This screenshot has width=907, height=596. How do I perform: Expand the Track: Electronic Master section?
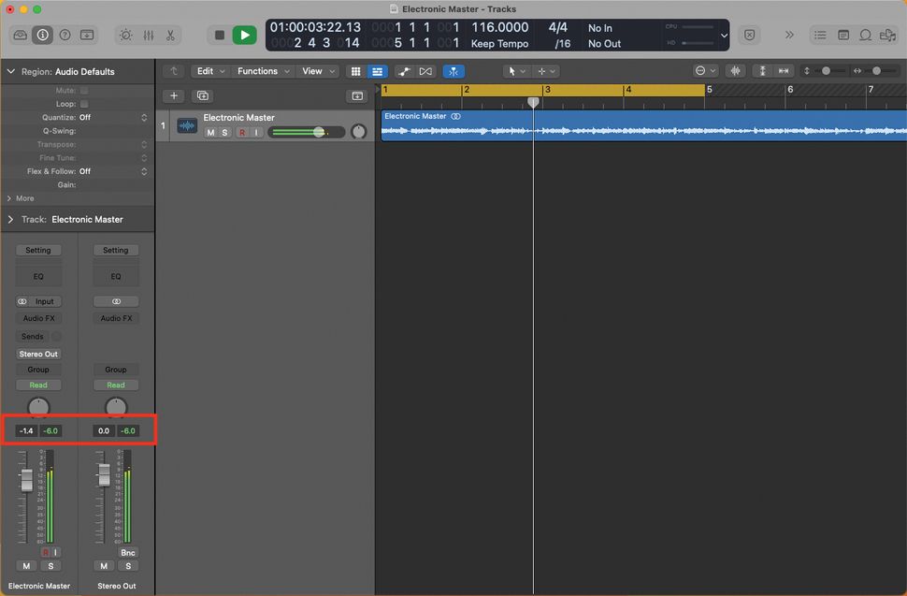pos(9,219)
